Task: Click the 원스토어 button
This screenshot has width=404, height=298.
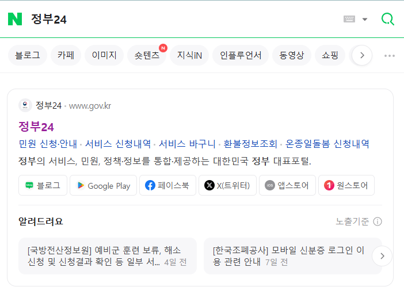Action: coord(346,185)
